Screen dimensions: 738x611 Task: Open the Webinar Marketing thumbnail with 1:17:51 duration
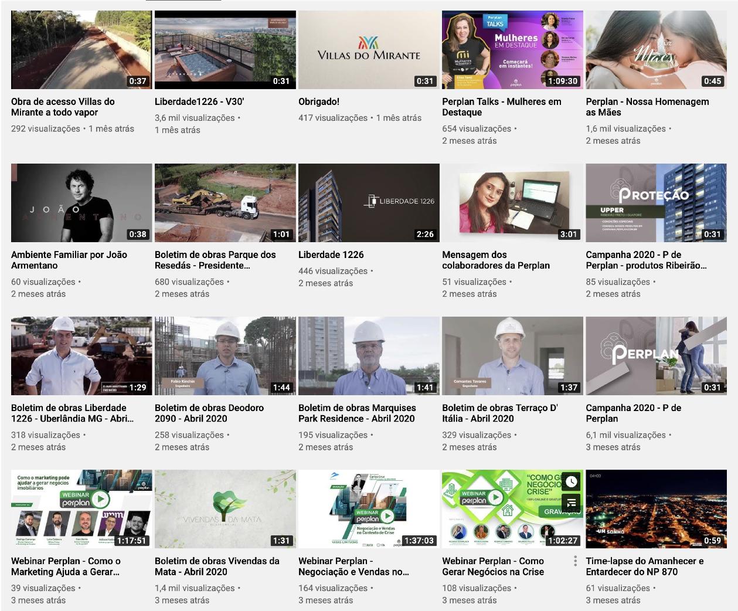coord(81,509)
